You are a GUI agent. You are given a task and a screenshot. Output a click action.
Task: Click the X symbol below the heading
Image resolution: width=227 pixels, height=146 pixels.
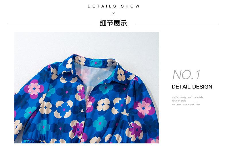tap(113, 14)
